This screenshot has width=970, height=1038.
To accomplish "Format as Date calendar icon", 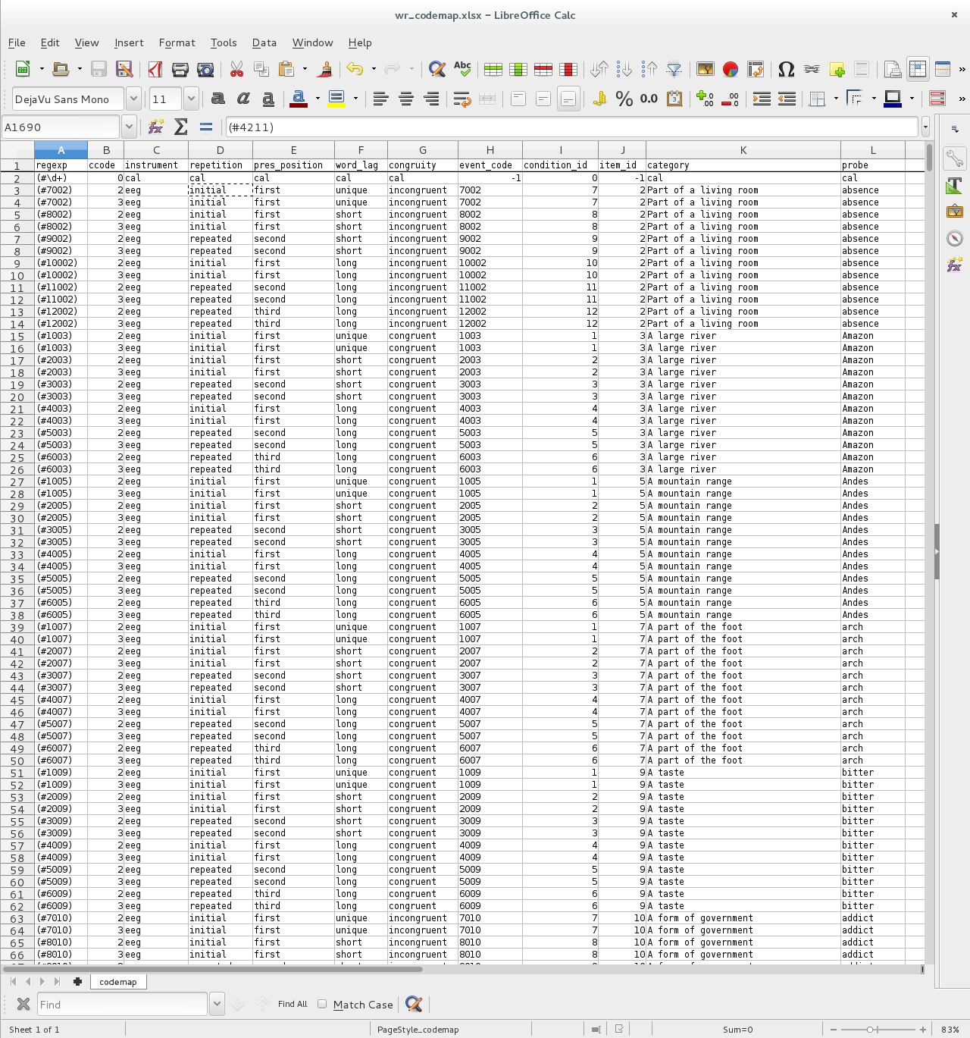I will click(674, 99).
